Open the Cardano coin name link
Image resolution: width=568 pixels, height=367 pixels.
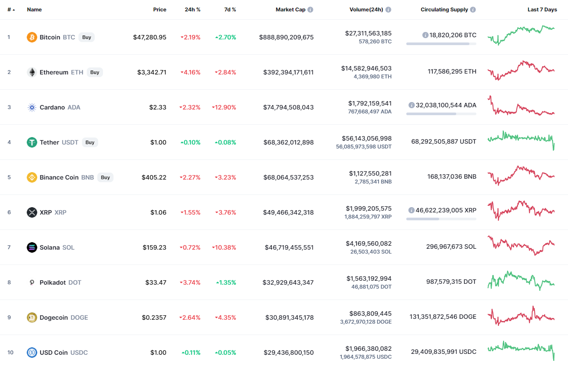point(52,107)
